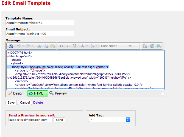184x137 pixels.
Task: Apply background color paint bucket
Action: (x=92, y=46)
